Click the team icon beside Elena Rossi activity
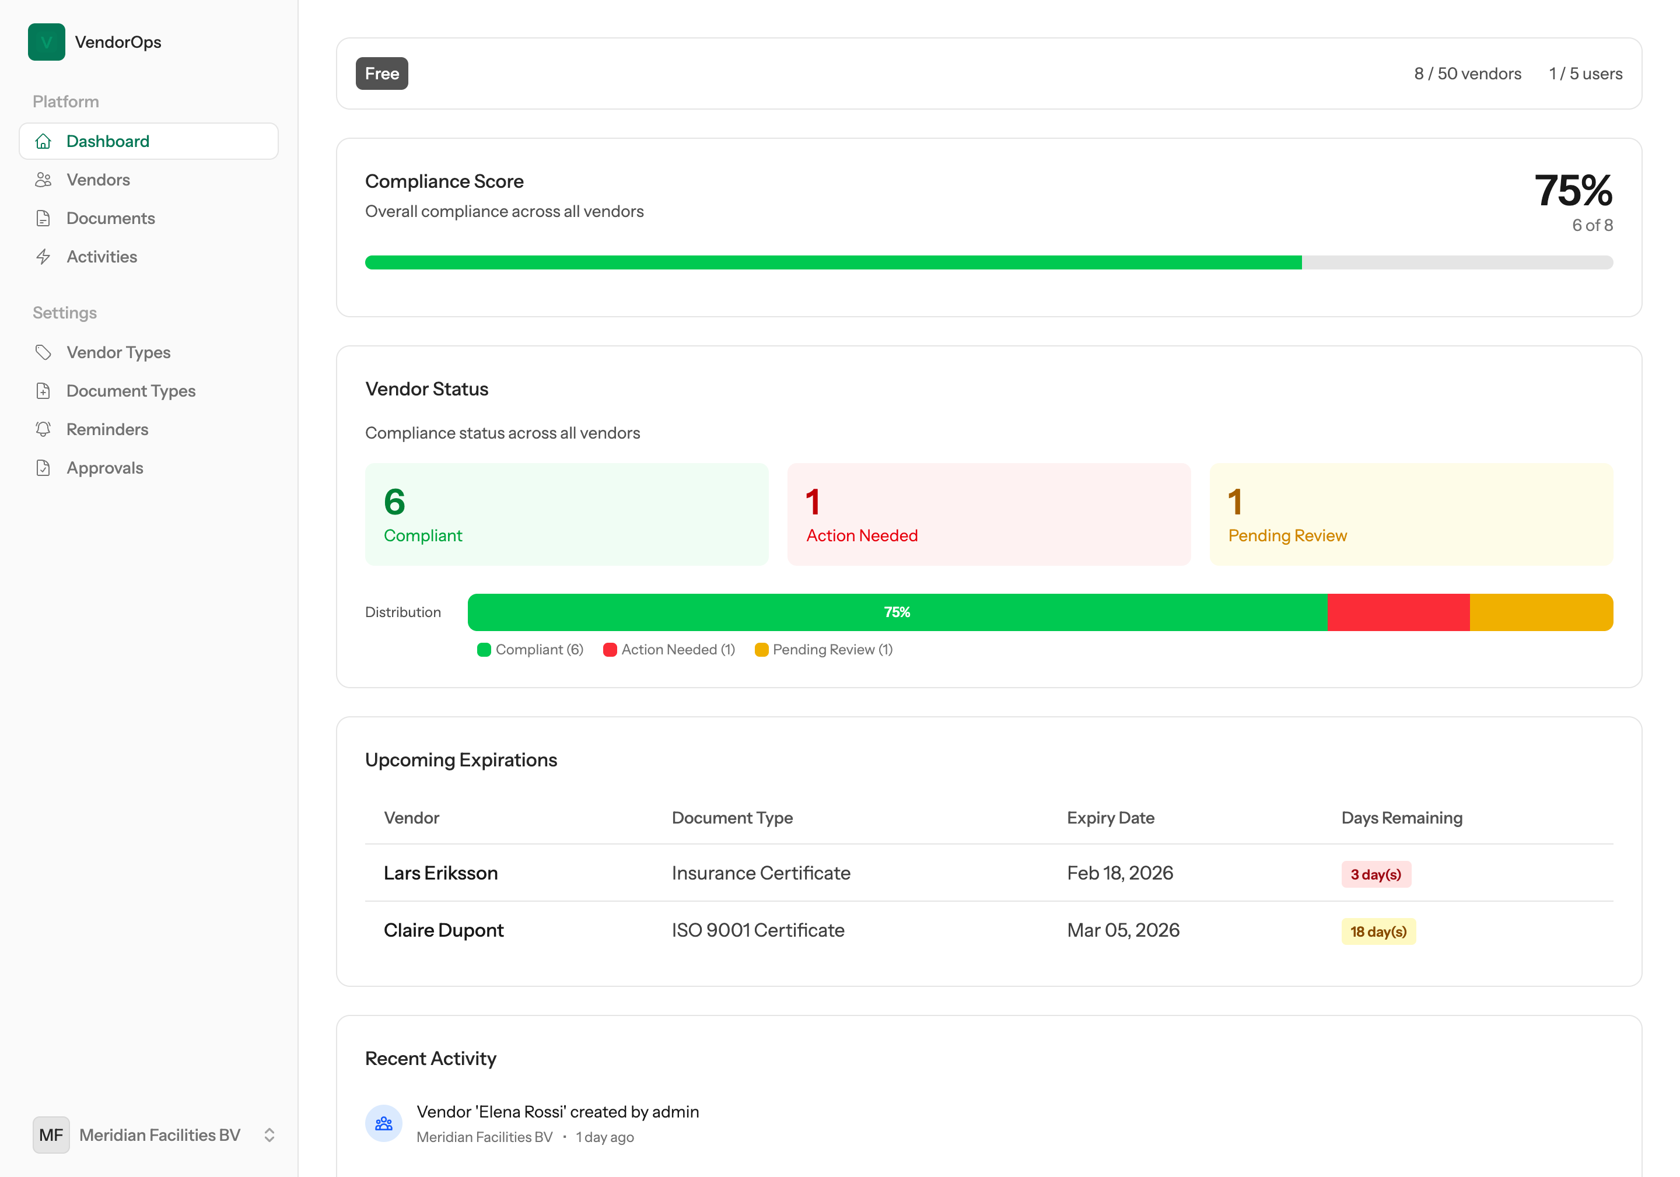Image resolution: width=1680 pixels, height=1177 pixels. [383, 1123]
